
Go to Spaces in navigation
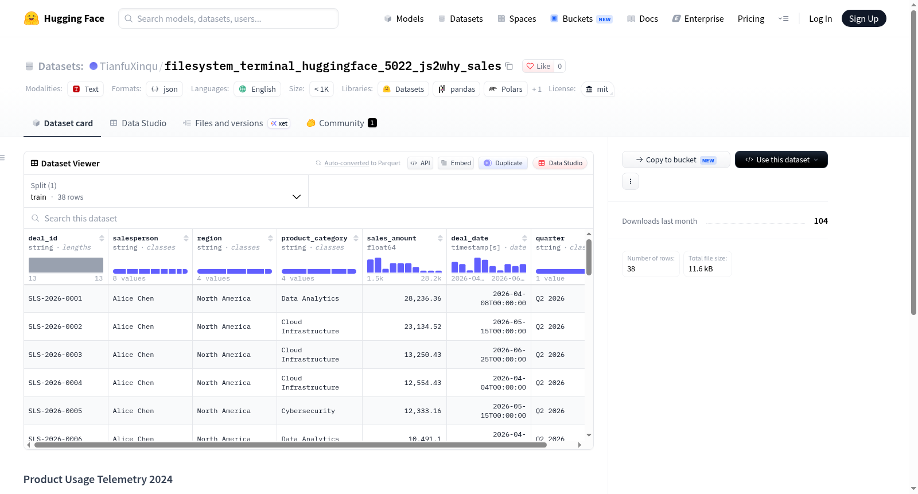coord(516,18)
